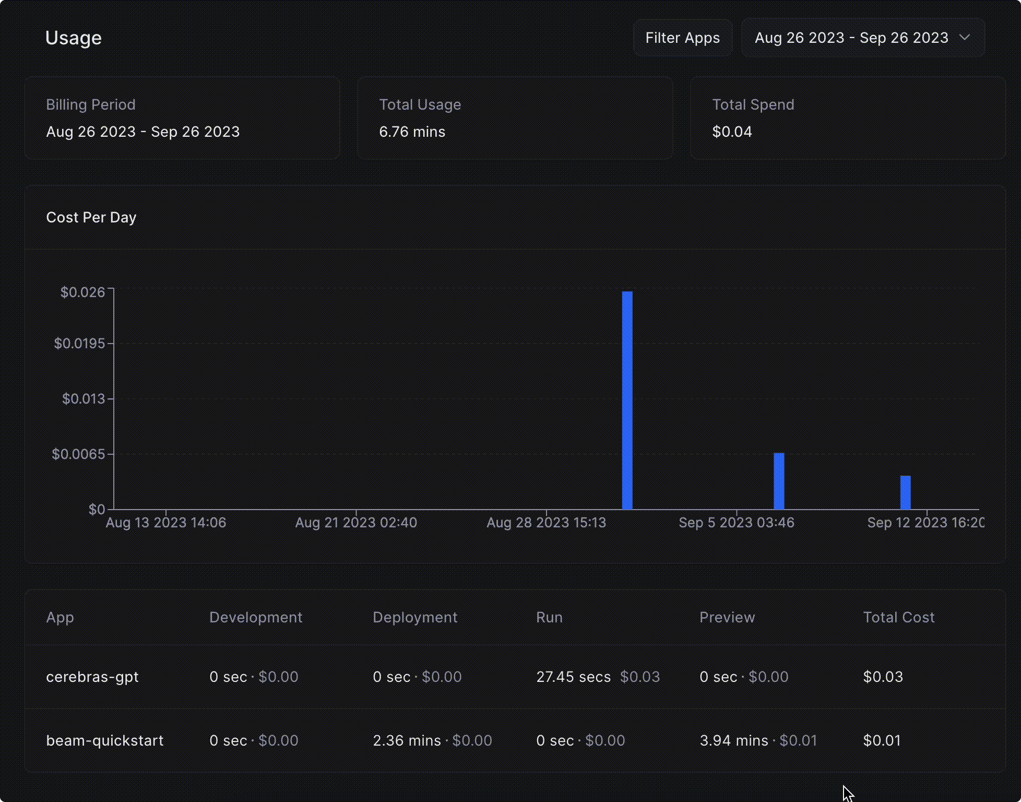The height and width of the screenshot is (802, 1021).
Task: Click the Total Spend $0.04 card
Action: [847, 119]
